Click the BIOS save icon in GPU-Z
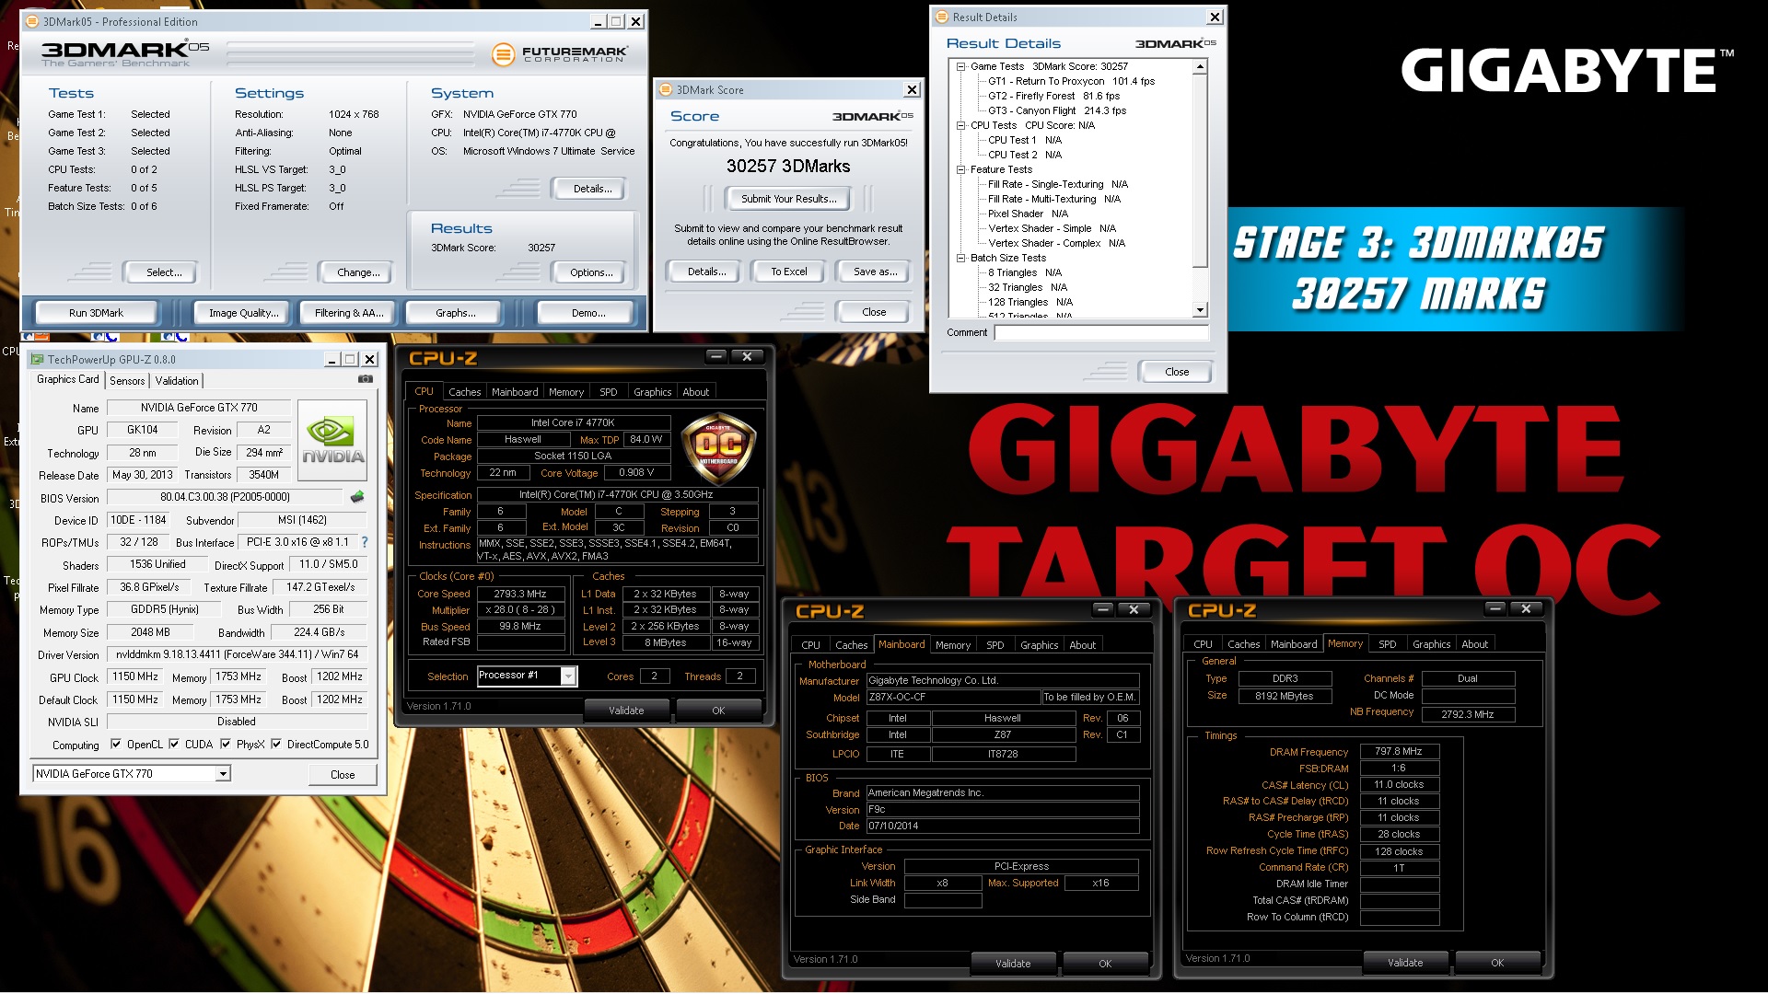Viewport: 1768px width, 994px height. (x=357, y=497)
